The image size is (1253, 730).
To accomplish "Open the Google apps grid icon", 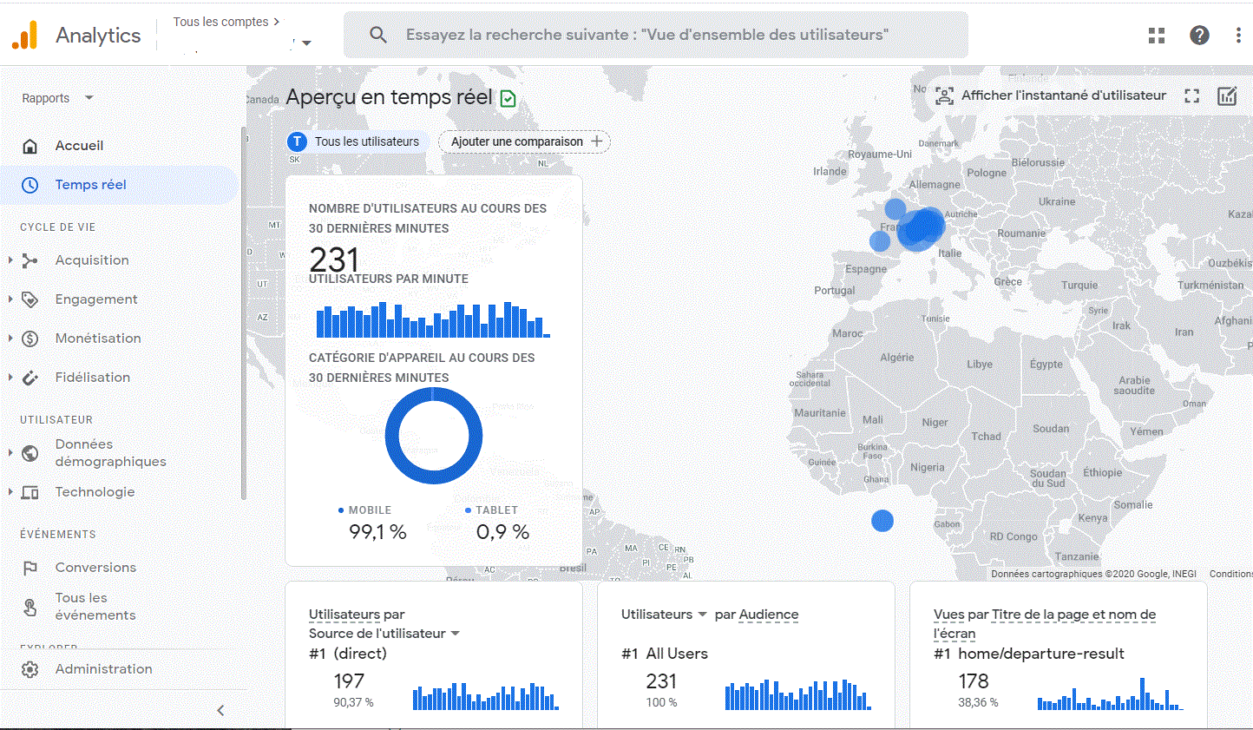I will pyautogui.click(x=1157, y=36).
